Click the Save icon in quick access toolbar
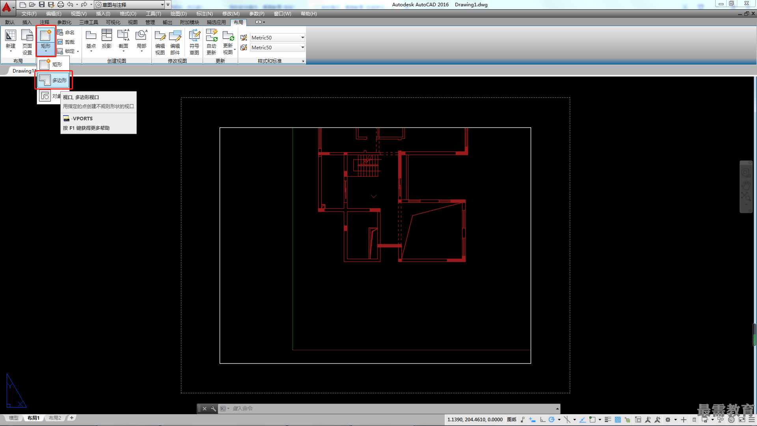The width and height of the screenshot is (757, 426). (41, 5)
